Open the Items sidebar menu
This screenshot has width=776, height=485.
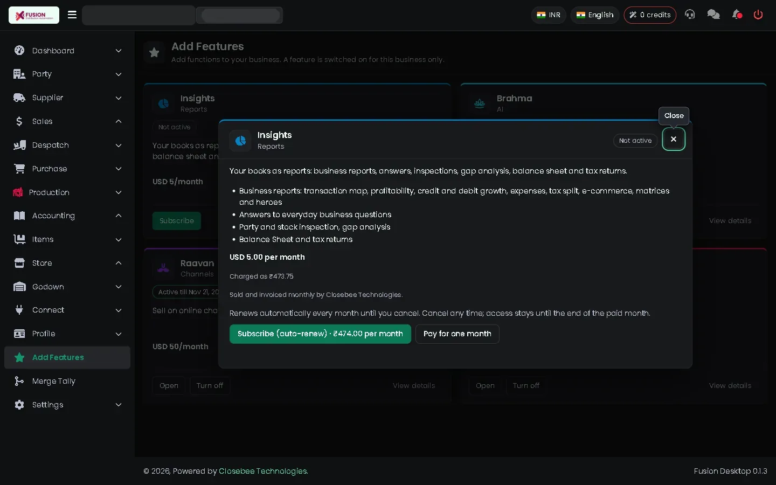67,239
